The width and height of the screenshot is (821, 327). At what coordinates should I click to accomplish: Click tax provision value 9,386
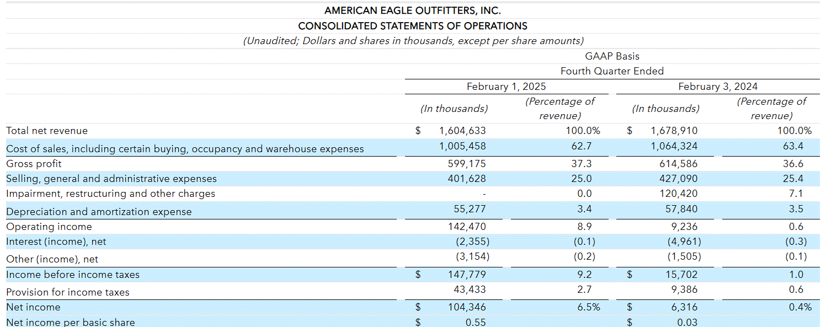[684, 290]
